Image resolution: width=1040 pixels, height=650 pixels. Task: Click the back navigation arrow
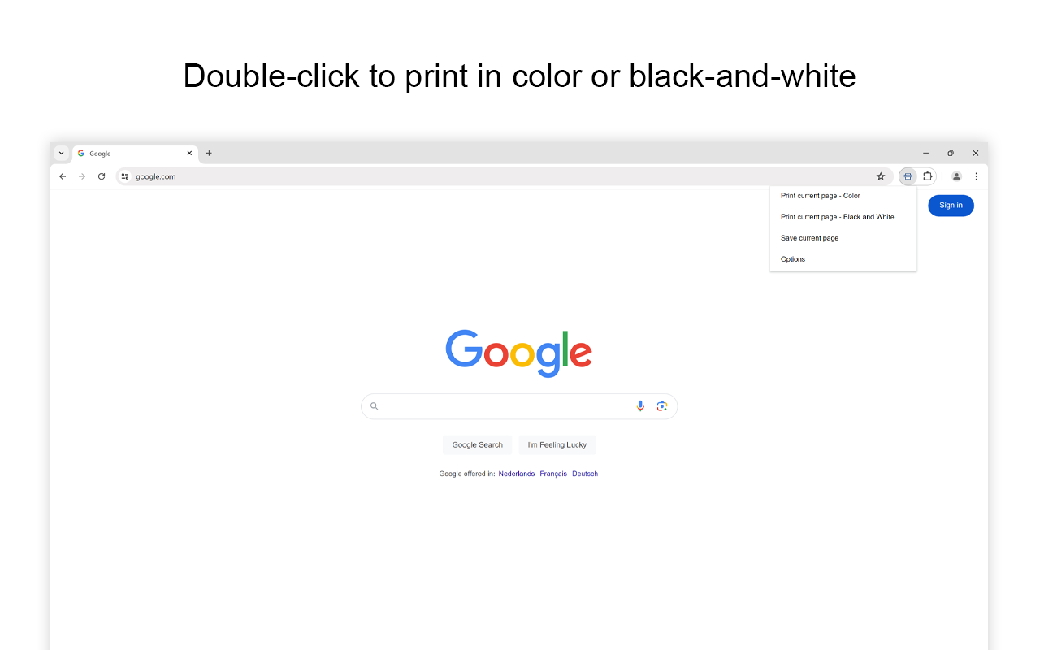click(63, 176)
